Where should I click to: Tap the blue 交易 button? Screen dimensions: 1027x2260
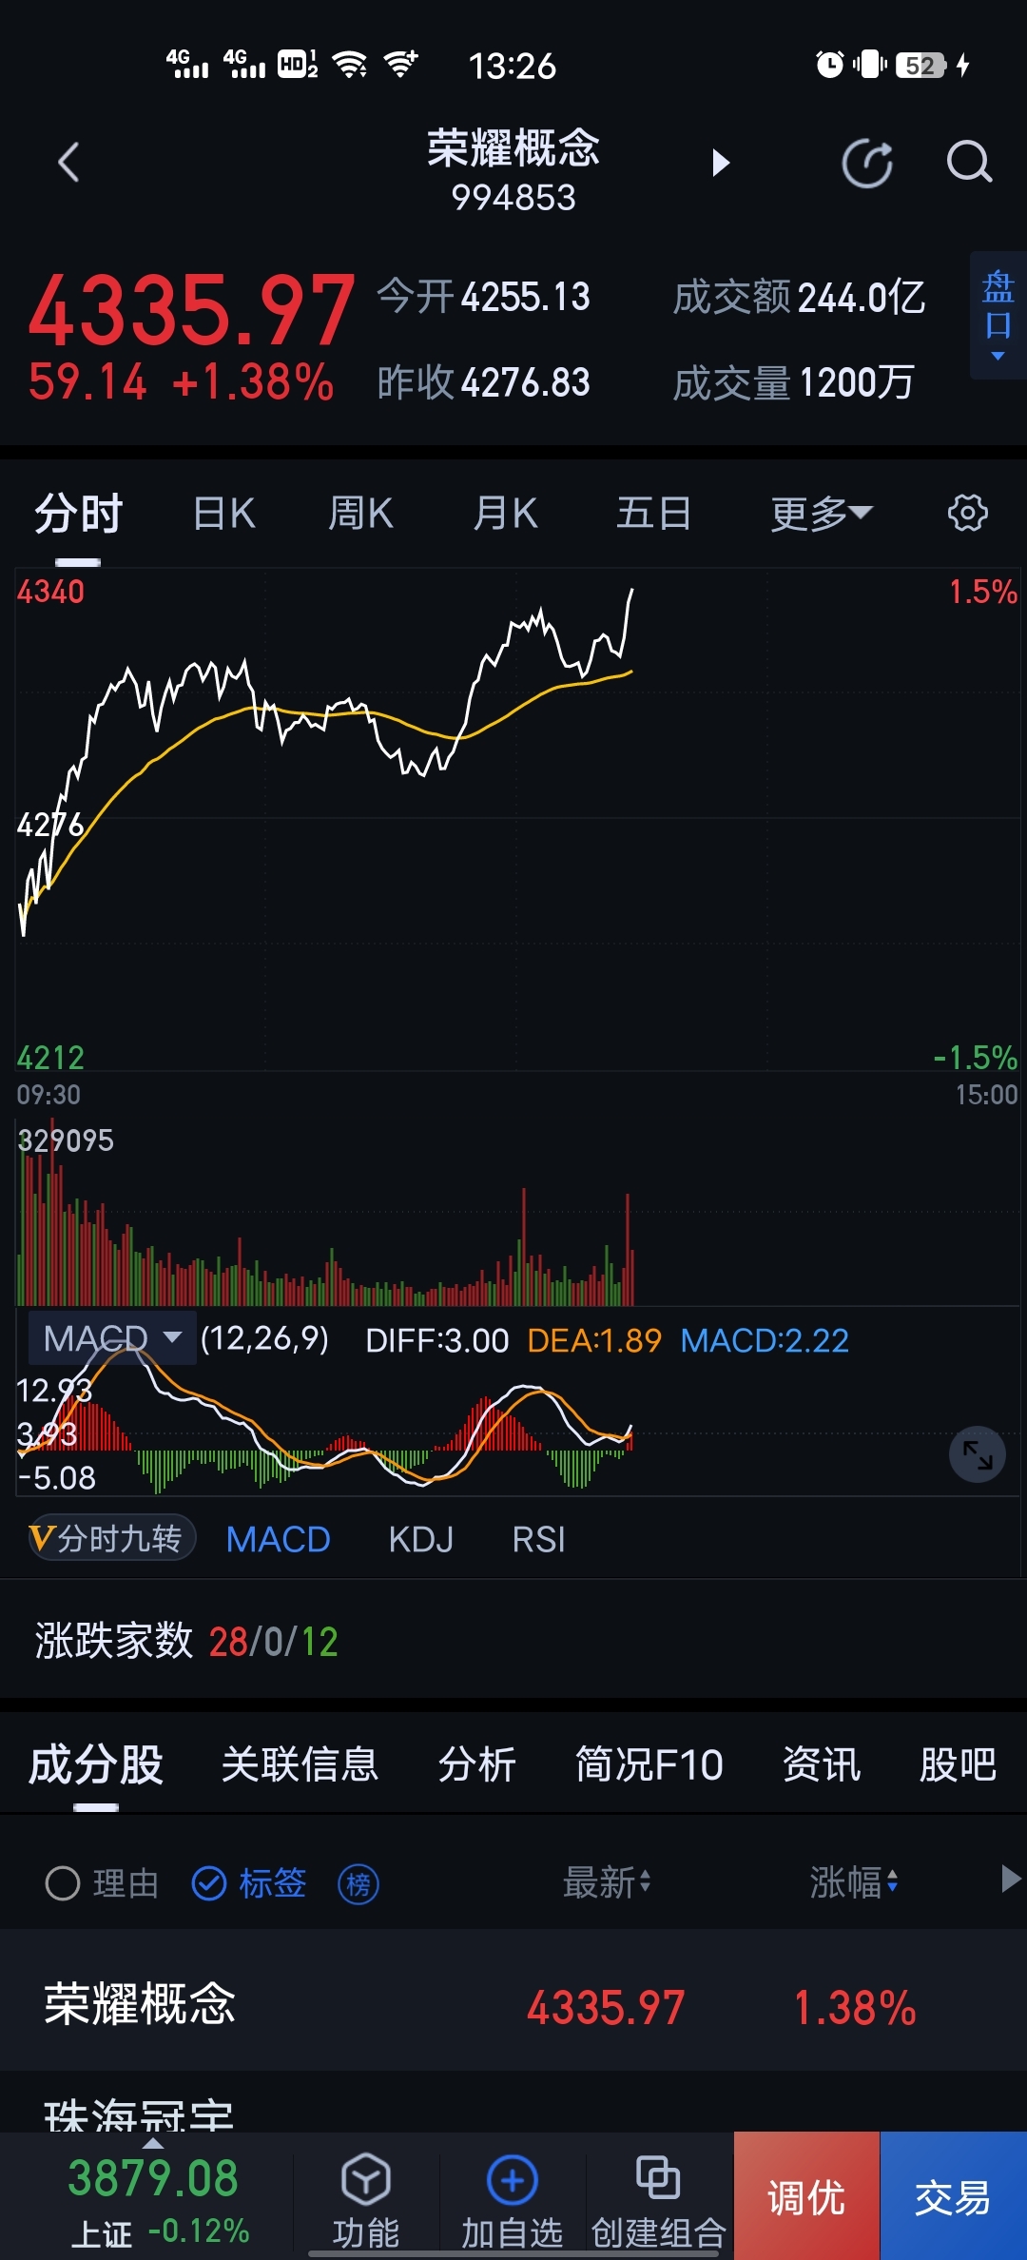953,2195
